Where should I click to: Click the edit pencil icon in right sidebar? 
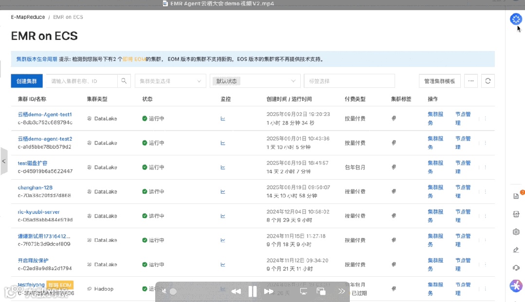pos(516,250)
